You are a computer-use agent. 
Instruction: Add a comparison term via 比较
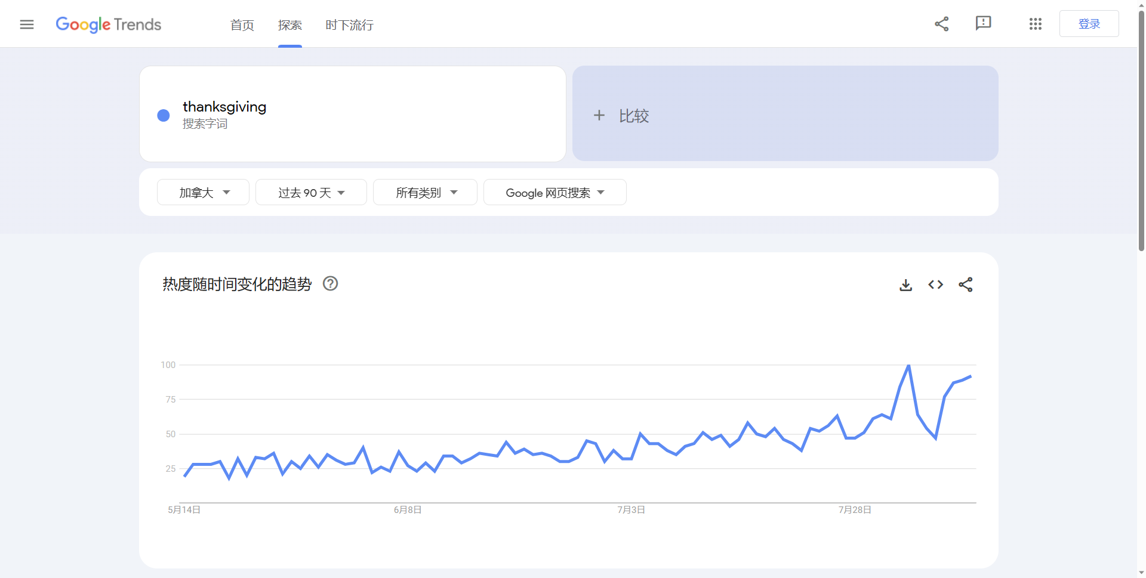coord(785,113)
